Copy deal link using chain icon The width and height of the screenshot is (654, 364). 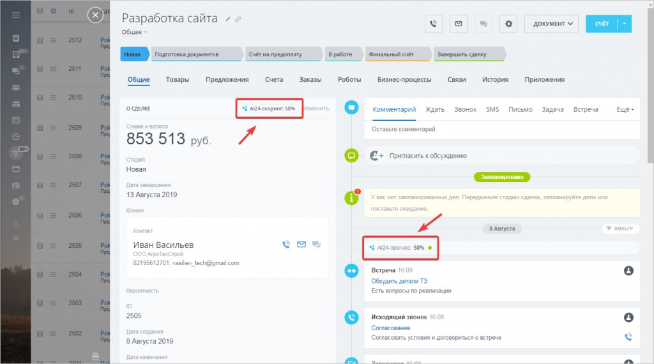point(238,19)
